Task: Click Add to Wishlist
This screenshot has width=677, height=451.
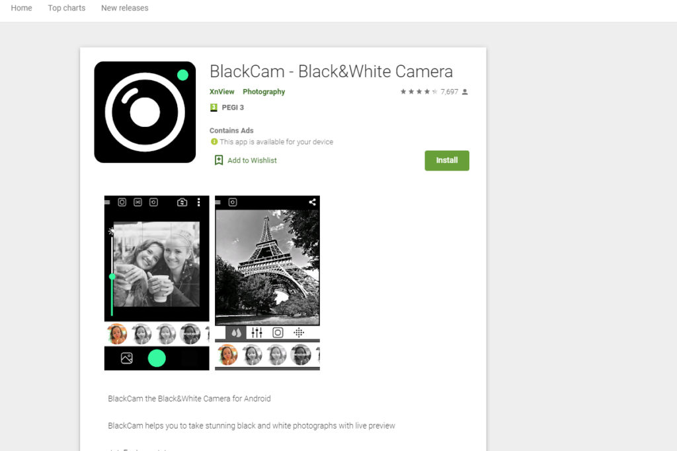Action: point(252,160)
